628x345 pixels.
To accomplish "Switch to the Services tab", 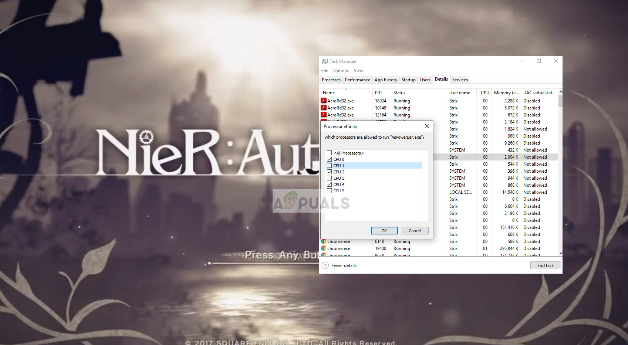I will pos(460,80).
